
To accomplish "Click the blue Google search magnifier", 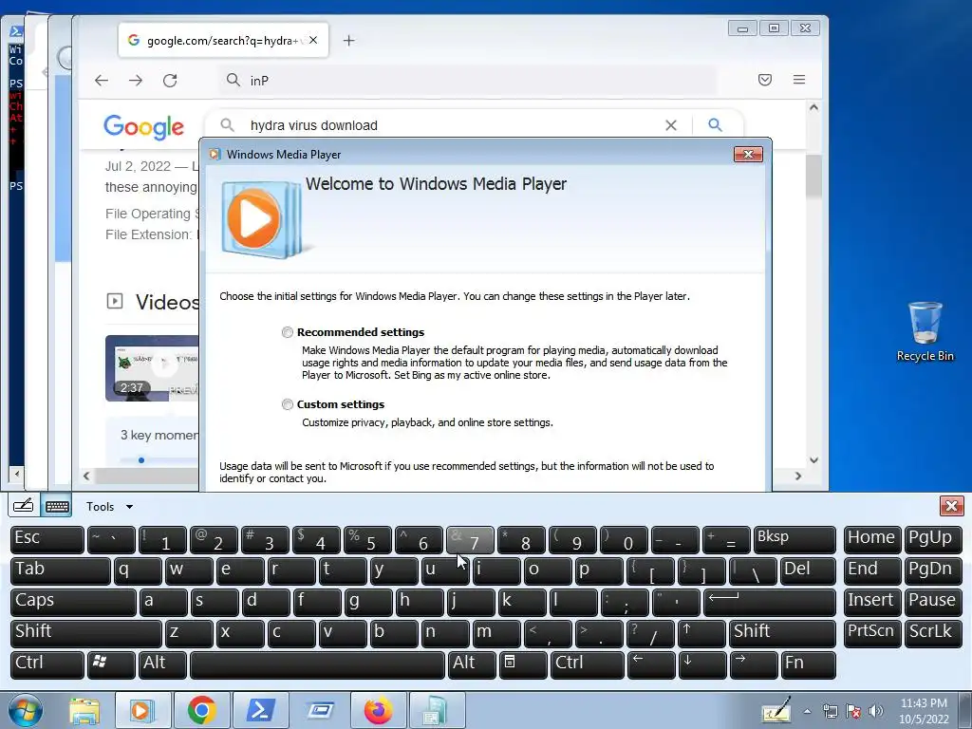I will click(x=715, y=125).
